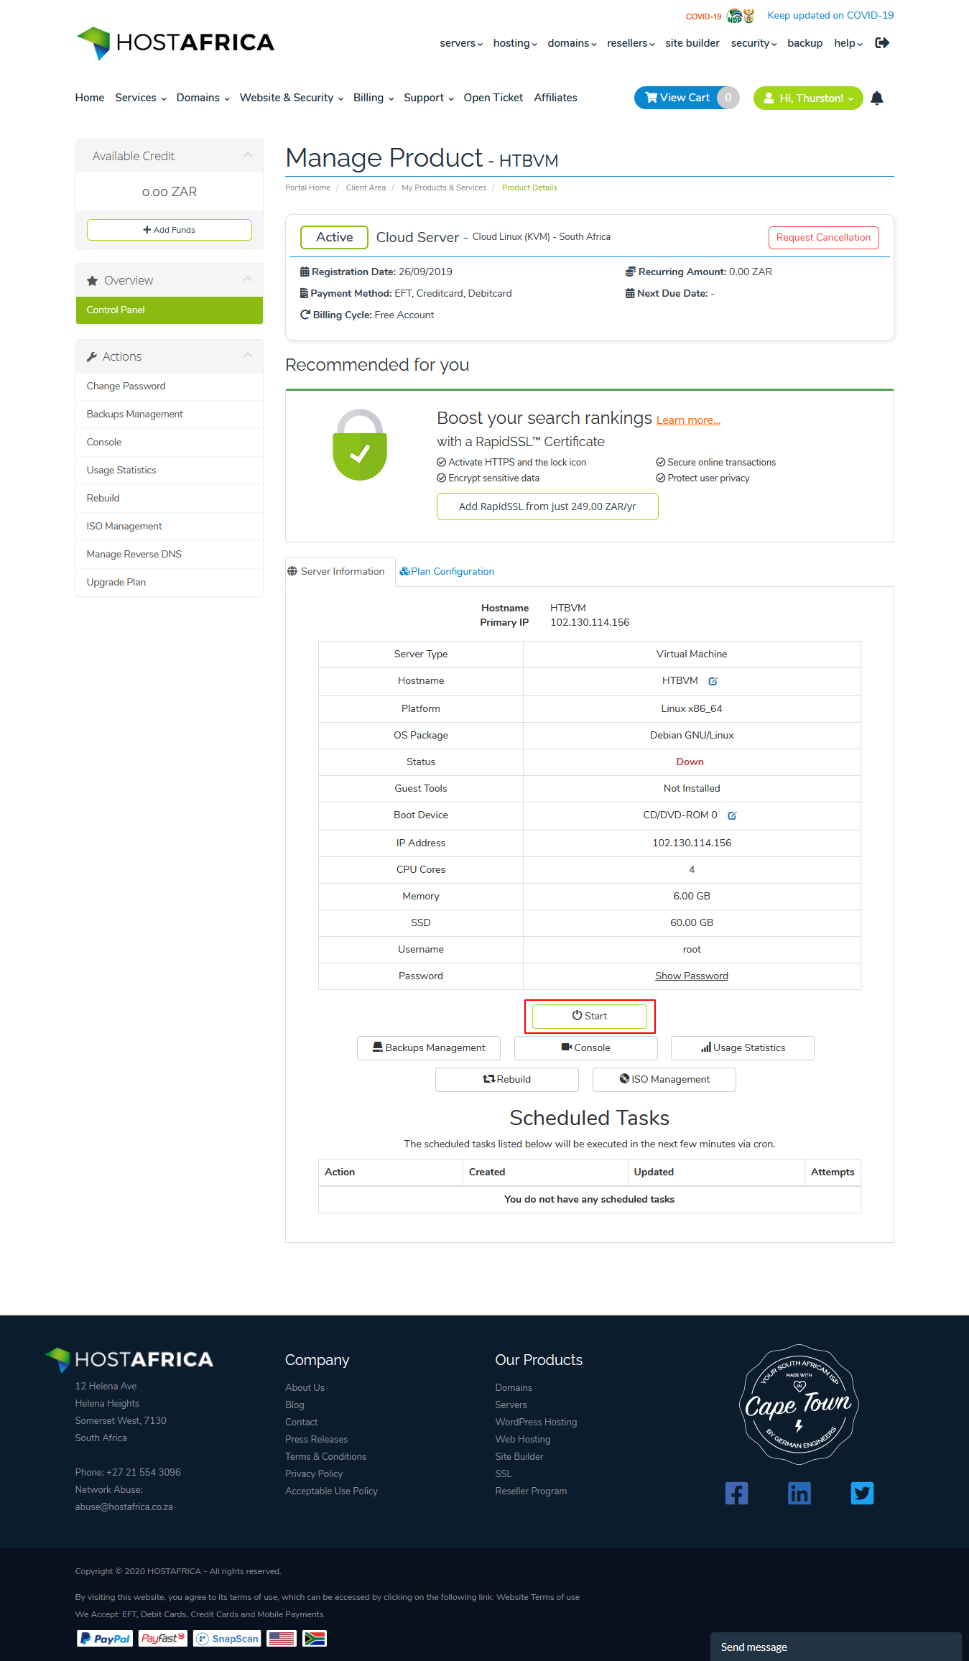Click the SnapScan payment logo
Screen dimensions: 969x1661
pos(227,1639)
